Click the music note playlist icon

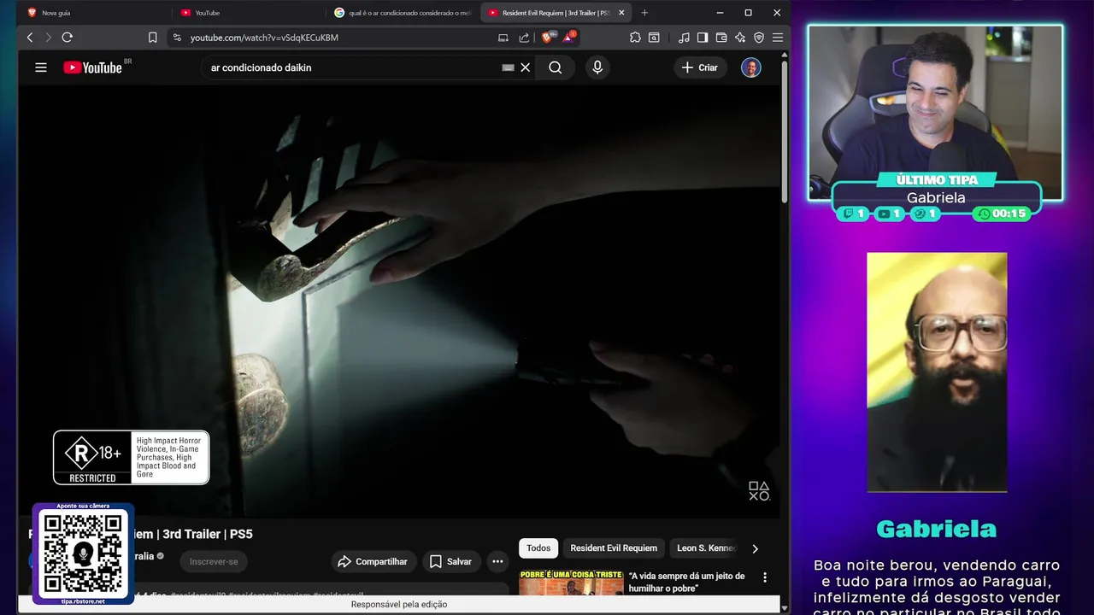pyautogui.click(x=684, y=38)
